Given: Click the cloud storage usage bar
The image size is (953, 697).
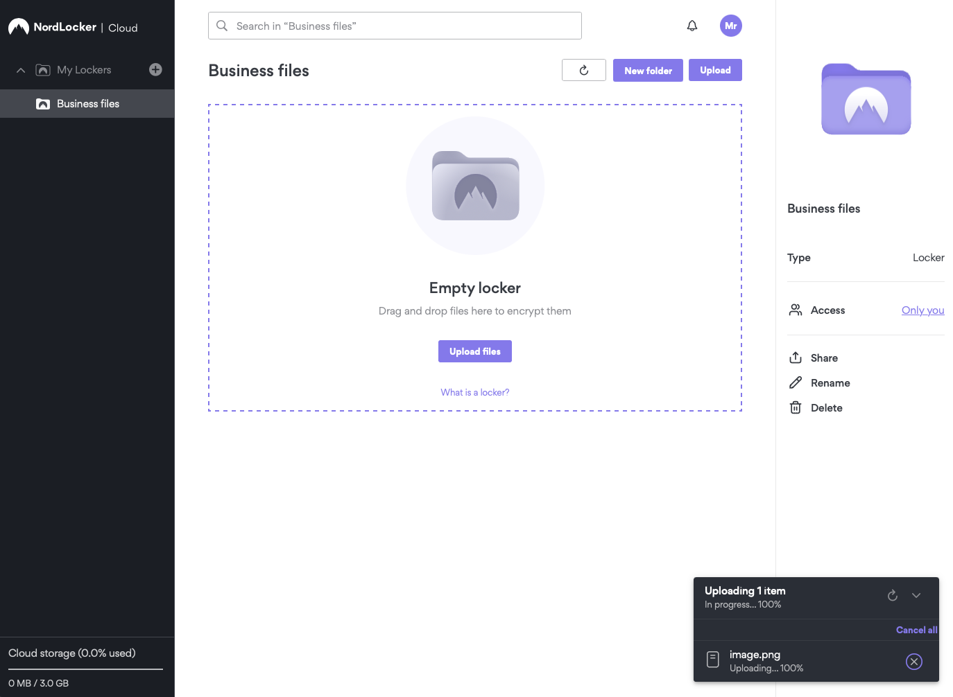Looking at the screenshot, I should click(85, 668).
